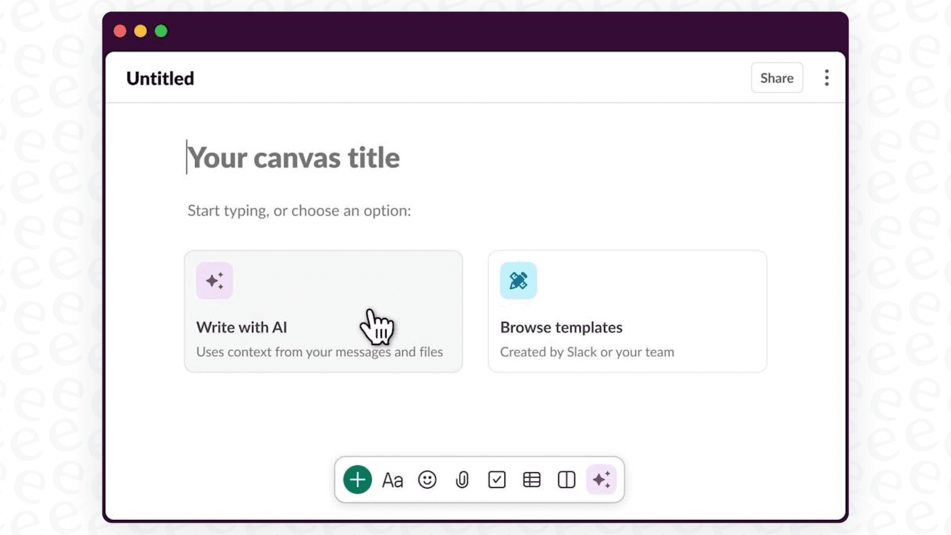Attach a file using the paperclip icon

(x=462, y=480)
